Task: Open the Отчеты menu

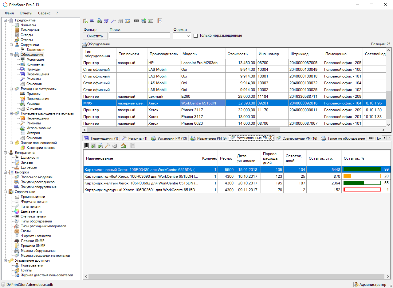Action: pyautogui.click(x=26, y=13)
